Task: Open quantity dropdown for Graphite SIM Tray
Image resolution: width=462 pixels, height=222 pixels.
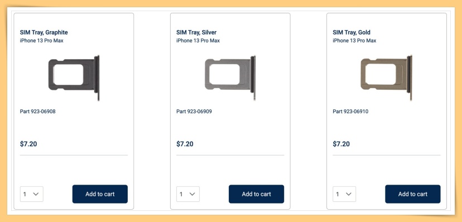Action: point(32,194)
